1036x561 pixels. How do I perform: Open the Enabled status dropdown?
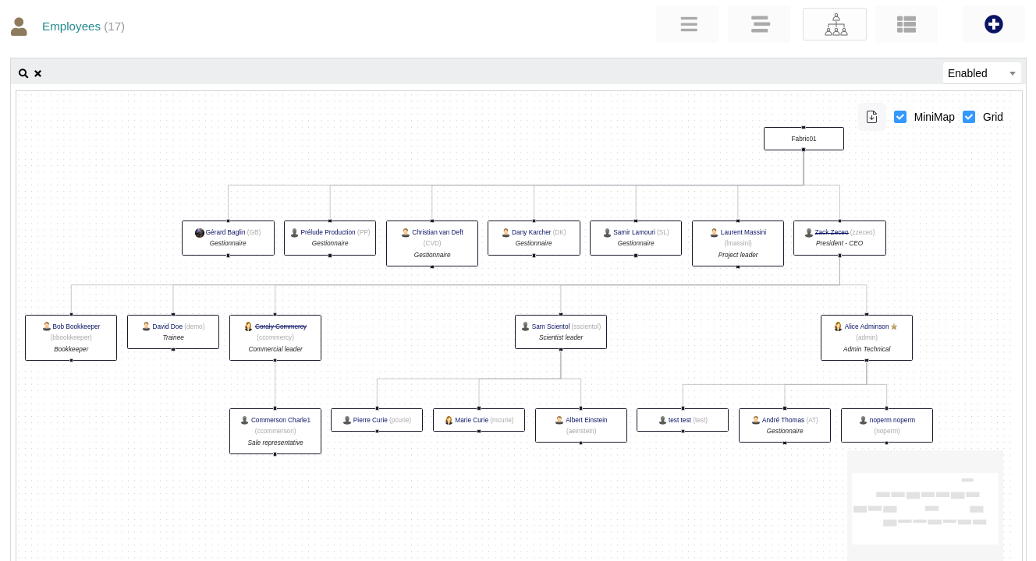[x=981, y=73]
